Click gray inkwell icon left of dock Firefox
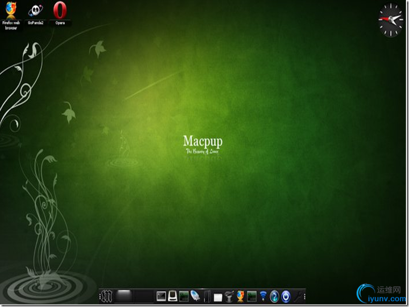Screen dimensions: 409x307 pos(229,296)
